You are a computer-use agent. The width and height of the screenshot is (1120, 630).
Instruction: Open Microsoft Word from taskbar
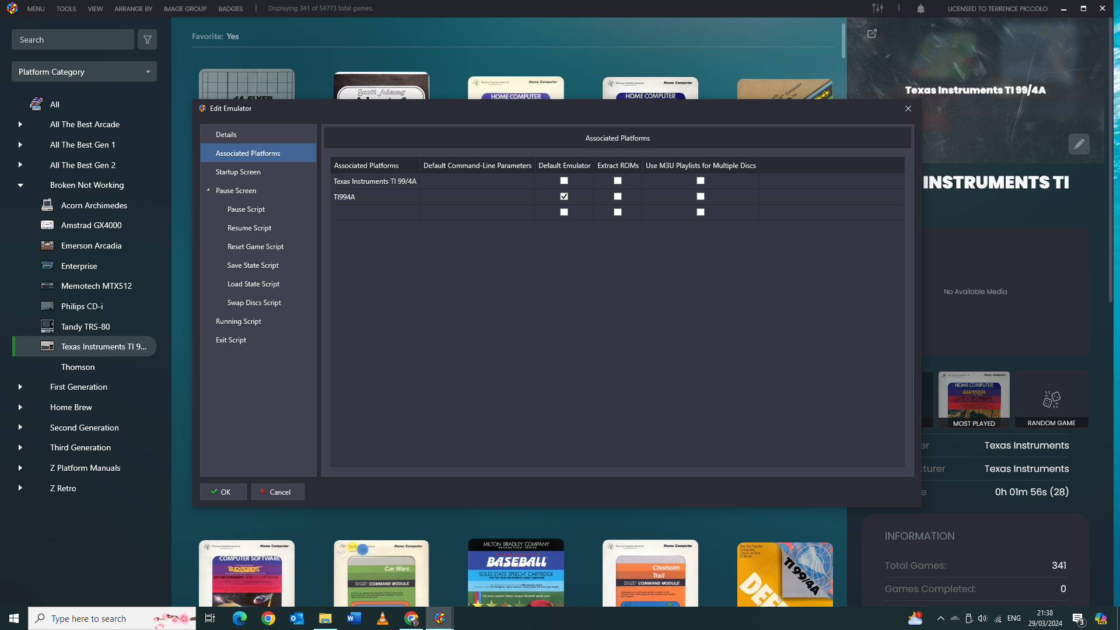(354, 618)
